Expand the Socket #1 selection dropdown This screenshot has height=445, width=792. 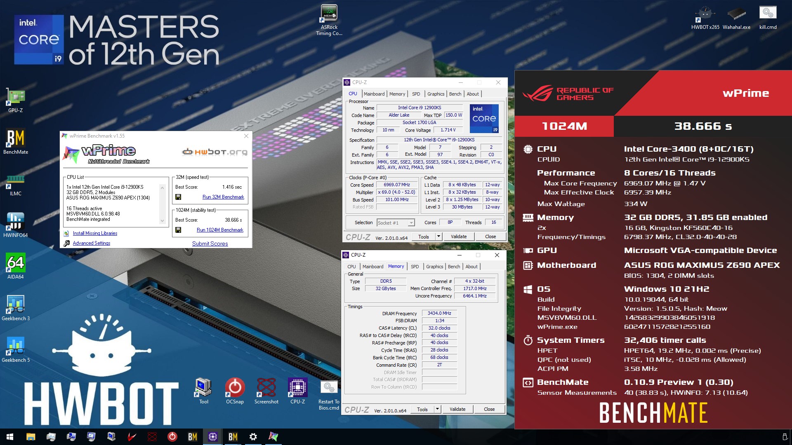click(411, 223)
